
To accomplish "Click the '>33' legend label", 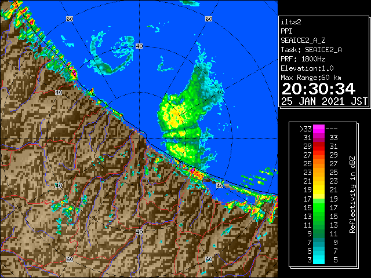I will [305, 129].
